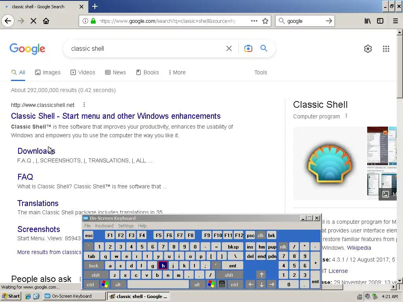
Task: Tap the F5 key
Action: (x=159, y=236)
